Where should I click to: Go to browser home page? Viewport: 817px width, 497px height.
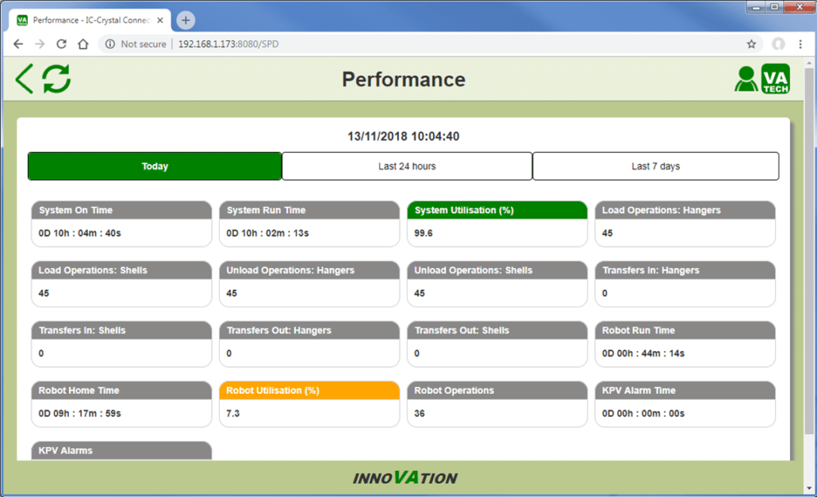pos(82,44)
